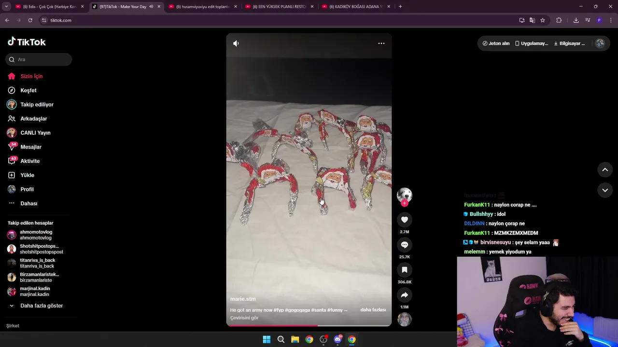Share the video with arrow icon
Screen dimensions: 618x347
click(404, 295)
